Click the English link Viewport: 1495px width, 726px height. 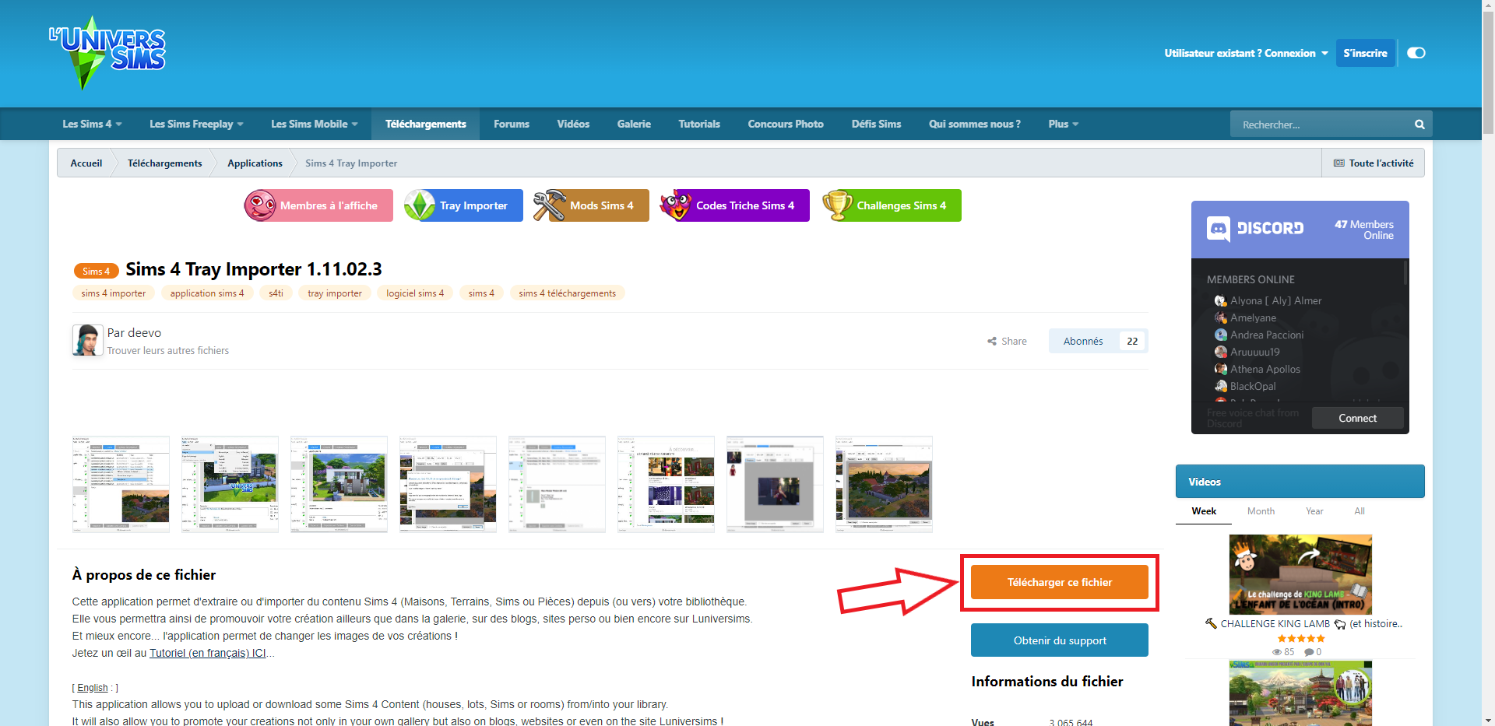[93, 688]
